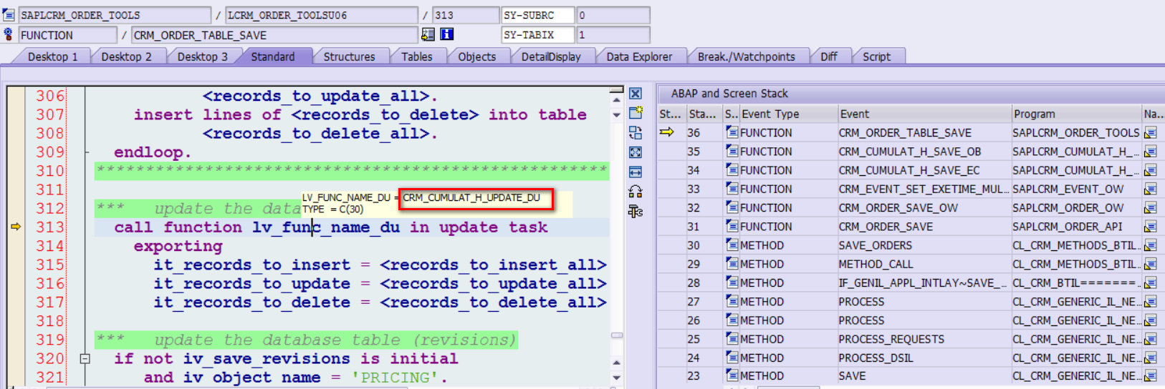Click the program icon left of SAPLCRM_ORDER_TOOLS field
1165x389 pixels.
click(x=9, y=15)
